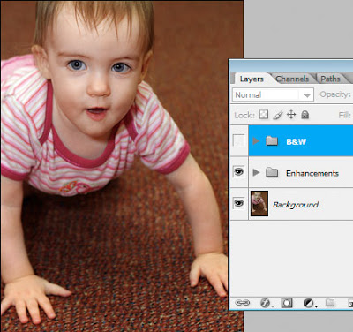Create new fill or adjustment layer
This screenshot has width=353, height=332.
309,303
